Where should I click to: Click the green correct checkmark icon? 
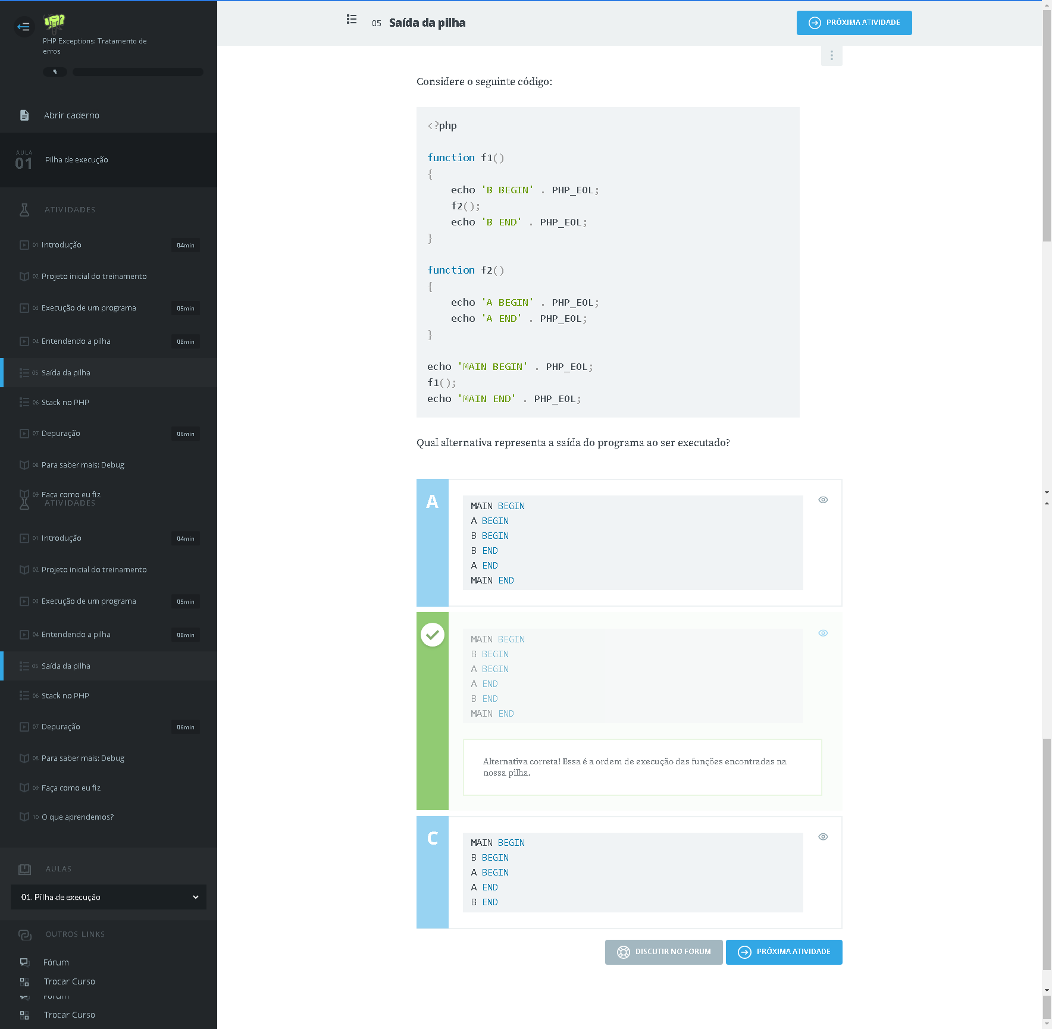point(433,635)
